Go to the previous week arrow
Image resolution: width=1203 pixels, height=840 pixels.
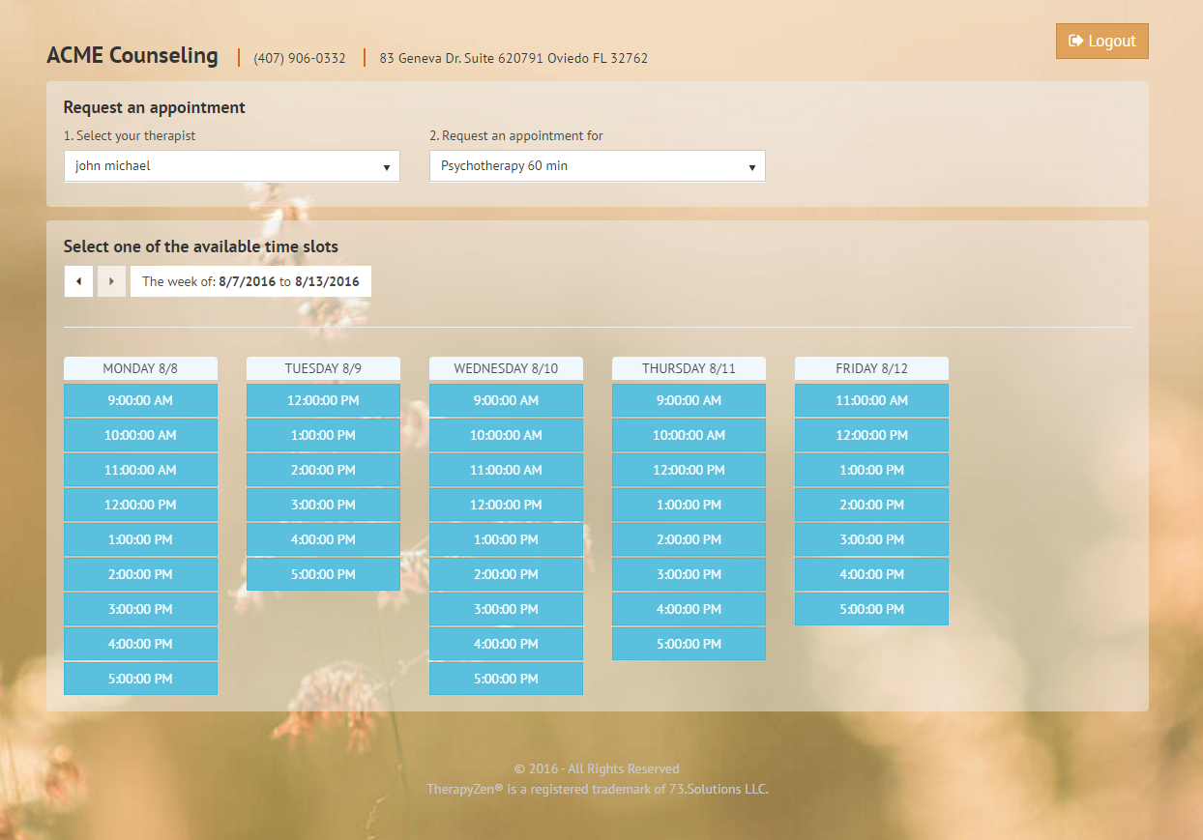click(78, 281)
